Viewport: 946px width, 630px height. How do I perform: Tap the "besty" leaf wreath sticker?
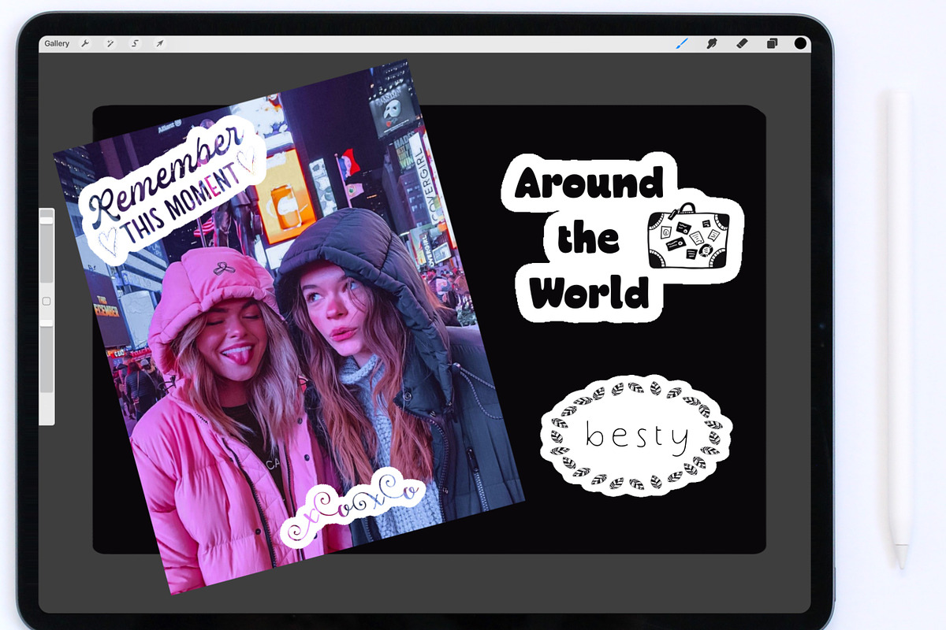[x=636, y=436]
